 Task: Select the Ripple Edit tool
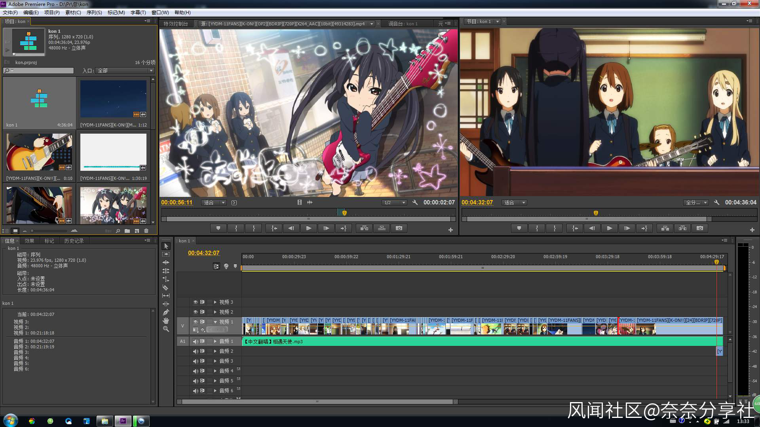(x=166, y=263)
